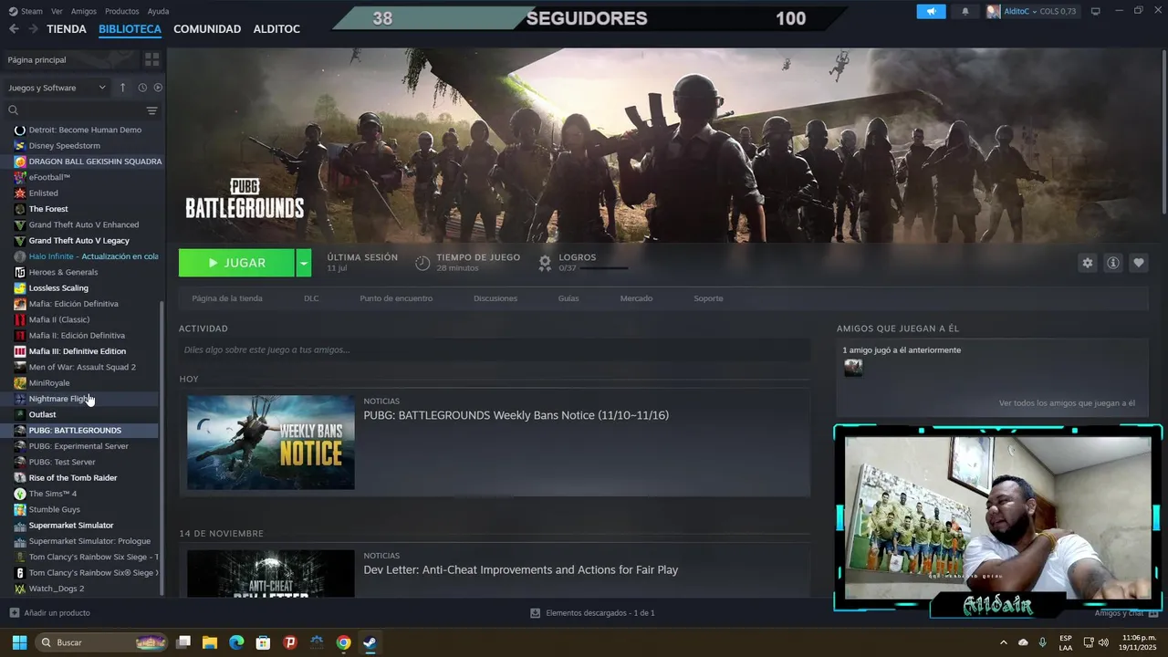1168x657 pixels.
Task: Go back with the left navigation arrow
Action: click(14, 29)
